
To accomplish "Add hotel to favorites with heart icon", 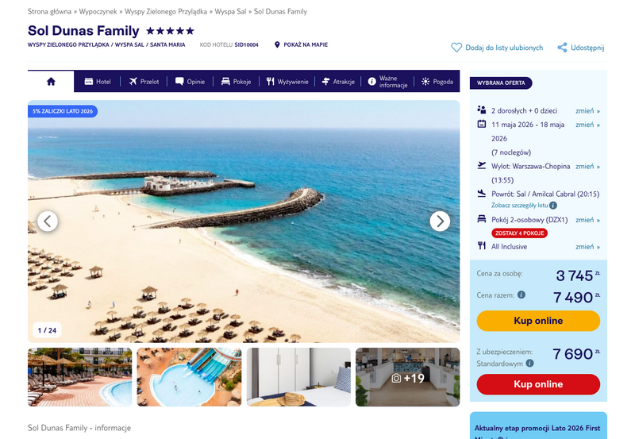I will (456, 48).
